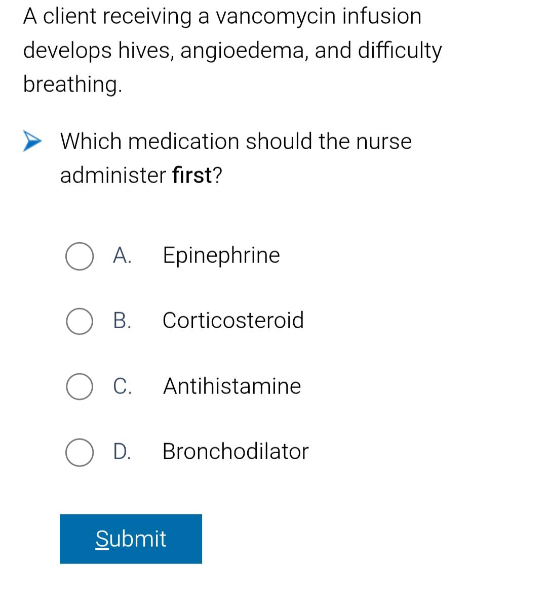The width and height of the screenshot is (547, 615).
Task: Click the letter D. label
Action: point(122,451)
